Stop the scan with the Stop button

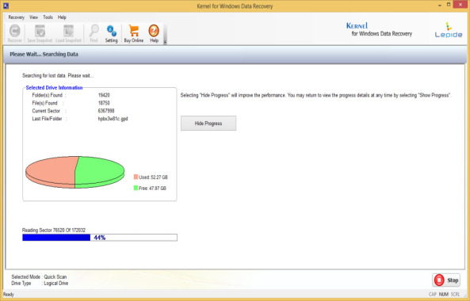[x=446, y=280]
